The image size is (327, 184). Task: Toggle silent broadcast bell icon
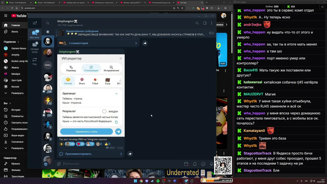pos(195,164)
